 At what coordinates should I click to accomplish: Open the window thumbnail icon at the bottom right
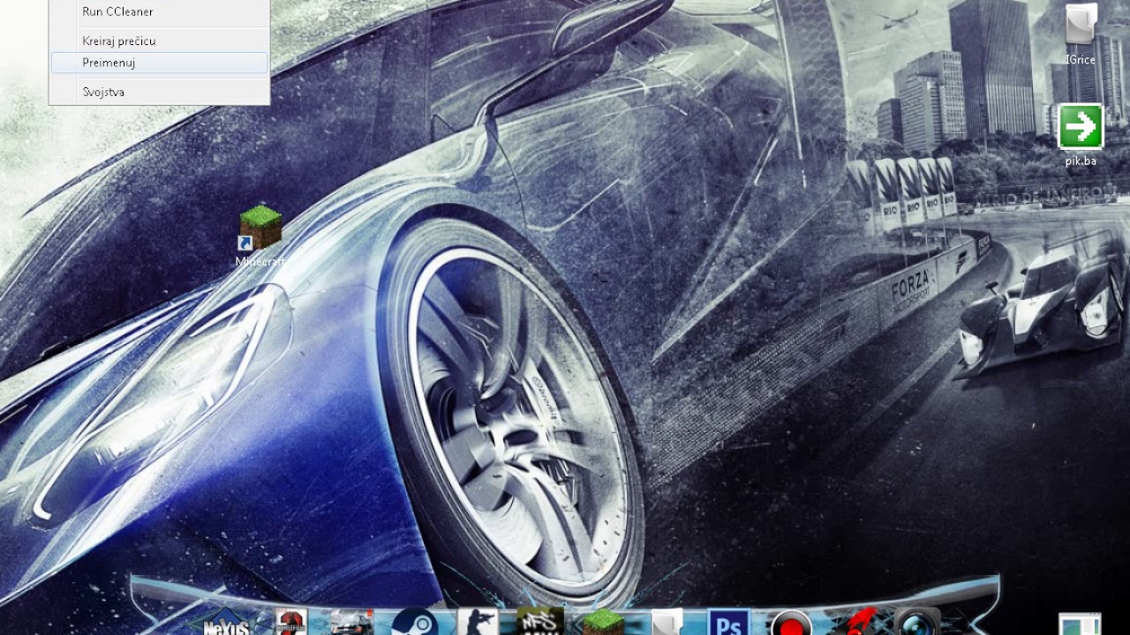click(1081, 624)
